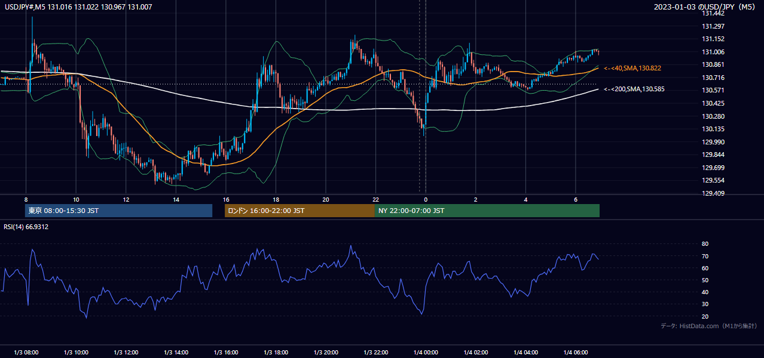Click price level 131.297 on the axis

714,26
